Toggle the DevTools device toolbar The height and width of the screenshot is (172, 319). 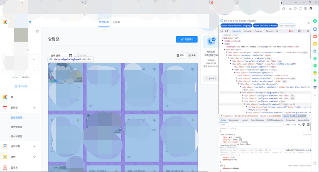[226, 31]
